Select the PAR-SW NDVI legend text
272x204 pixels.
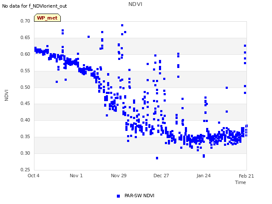click(x=139, y=195)
